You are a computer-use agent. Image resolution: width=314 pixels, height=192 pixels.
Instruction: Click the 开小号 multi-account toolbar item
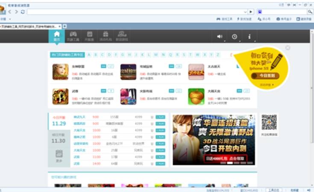click(264, 19)
